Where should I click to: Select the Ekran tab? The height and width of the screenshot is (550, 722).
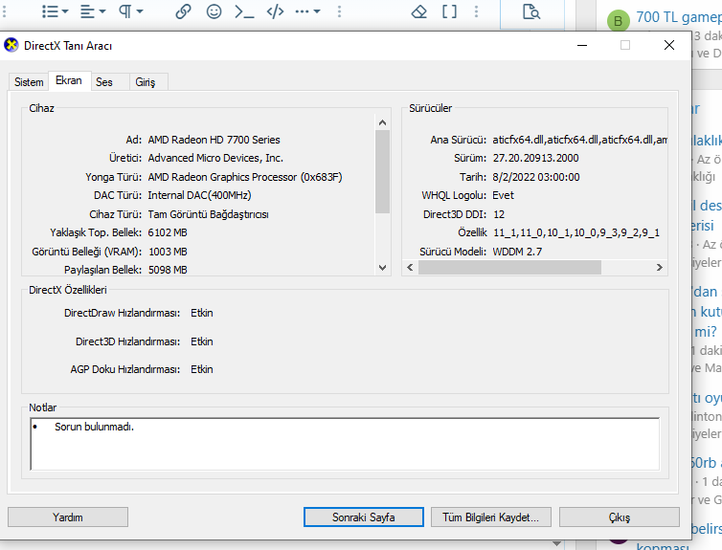pyautogui.click(x=69, y=80)
